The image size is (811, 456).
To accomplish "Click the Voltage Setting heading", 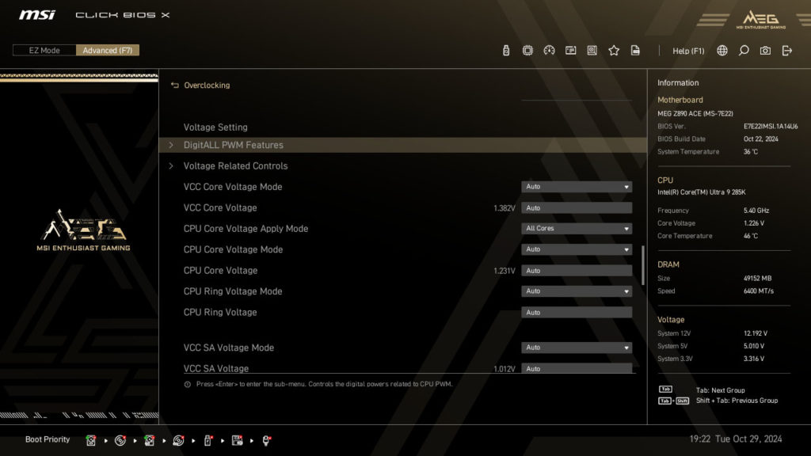I will 215,127.
